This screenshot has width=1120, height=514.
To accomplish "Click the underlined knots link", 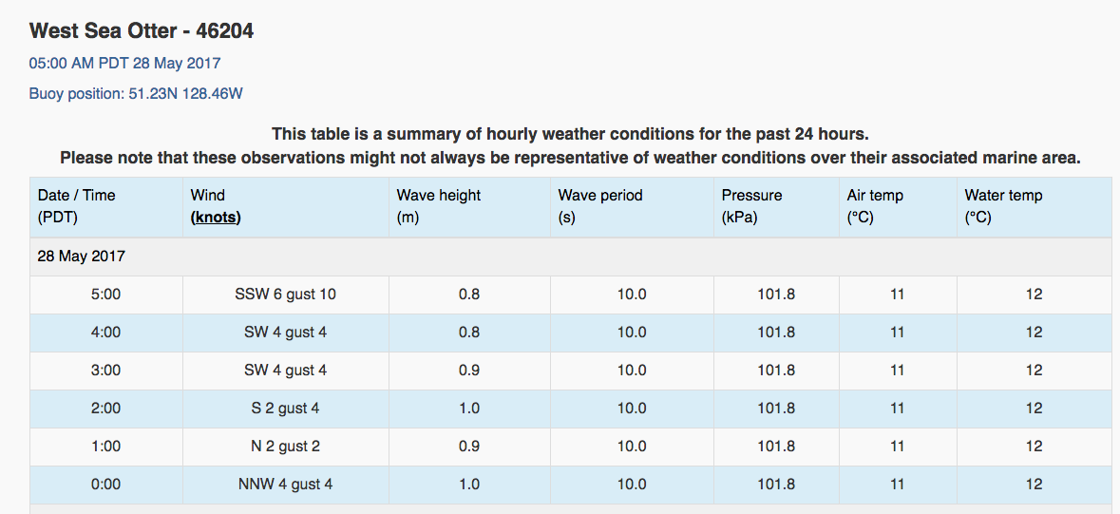I will click(x=216, y=218).
